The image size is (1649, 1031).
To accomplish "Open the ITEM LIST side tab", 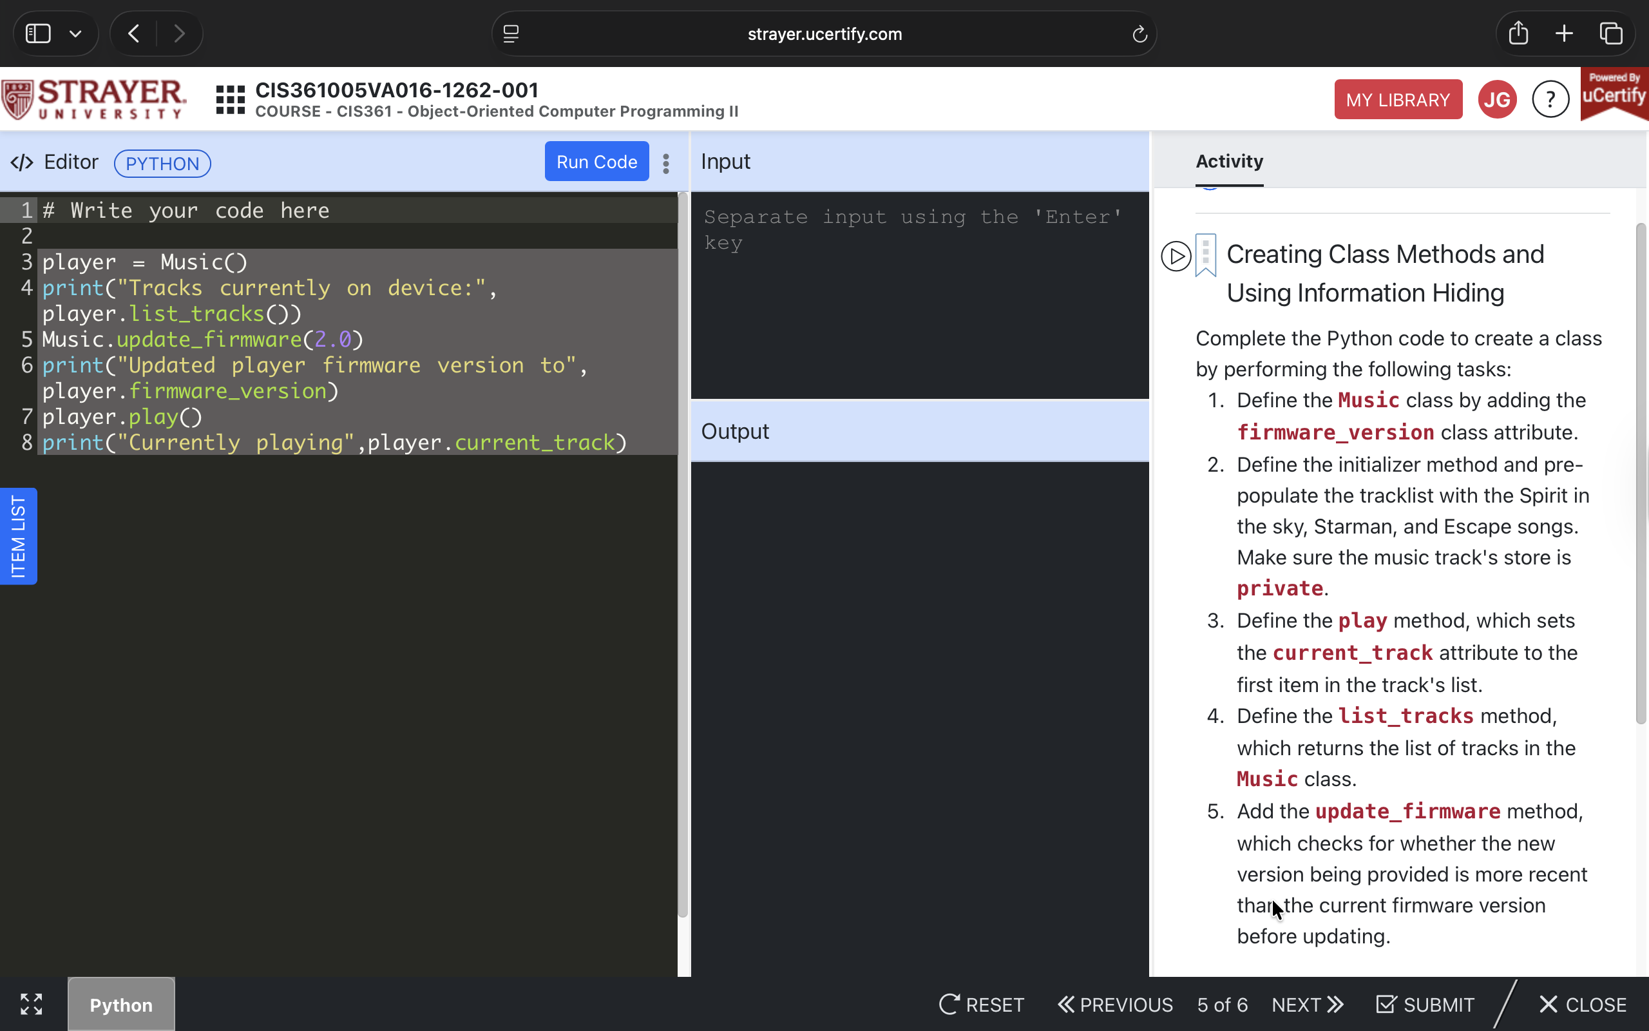I will [x=19, y=536].
